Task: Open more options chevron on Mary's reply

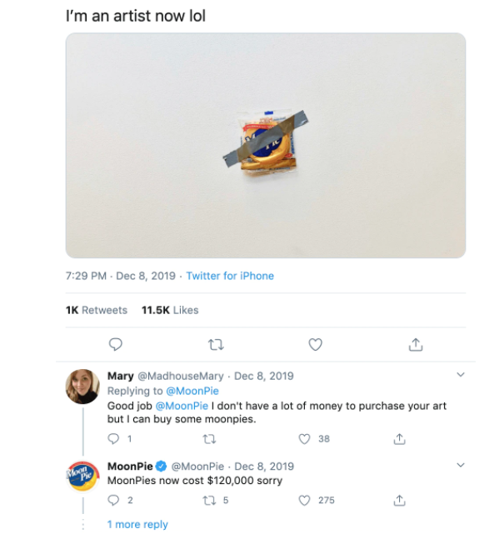Action: pyautogui.click(x=462, y=375)
